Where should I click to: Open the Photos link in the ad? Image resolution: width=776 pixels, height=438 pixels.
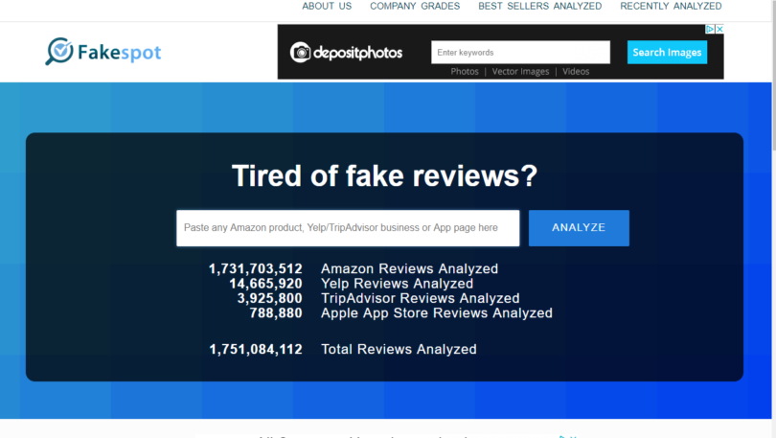coord(465,72)
